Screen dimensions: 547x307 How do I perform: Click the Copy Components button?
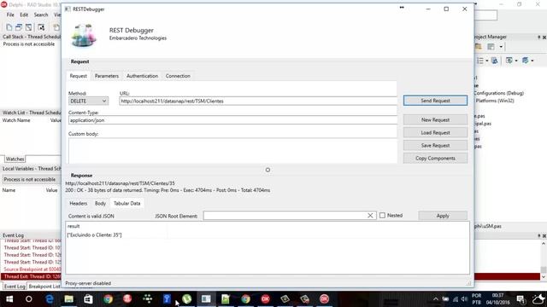pos(435,159)
